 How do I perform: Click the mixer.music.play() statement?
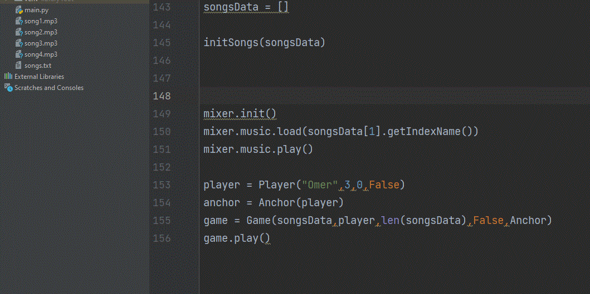[x=258, y=150]
